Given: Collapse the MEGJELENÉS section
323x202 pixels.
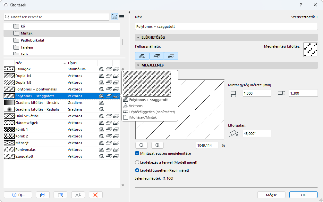Looking at the screenshot, I should [138, 65].
